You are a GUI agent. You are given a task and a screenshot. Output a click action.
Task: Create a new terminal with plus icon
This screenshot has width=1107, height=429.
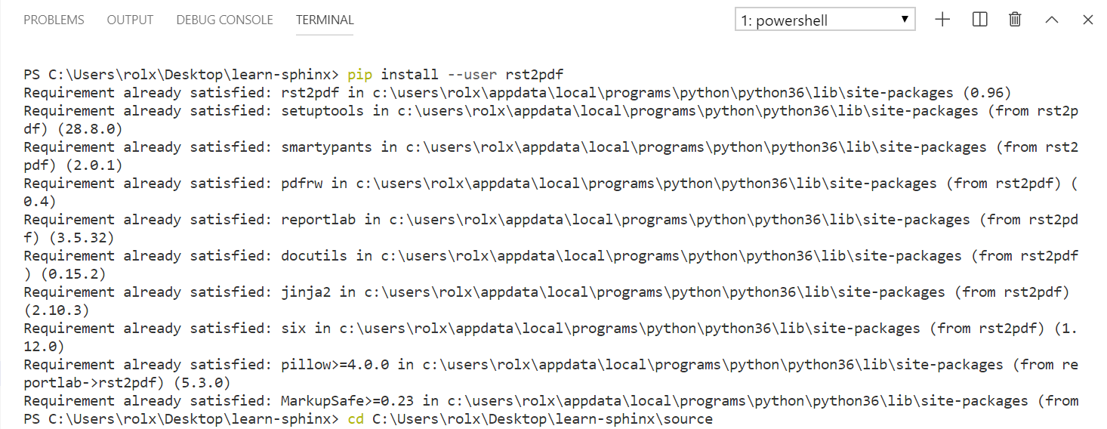942,20
